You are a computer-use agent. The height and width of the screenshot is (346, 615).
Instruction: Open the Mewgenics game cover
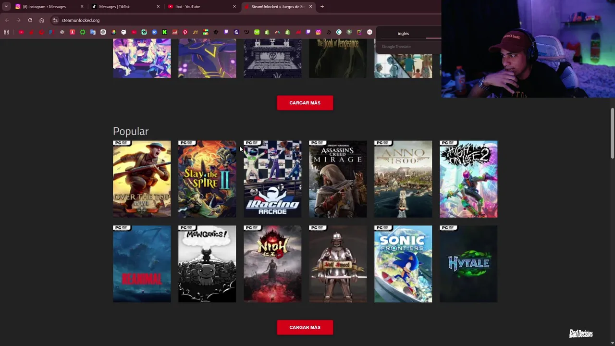point(207,264)
